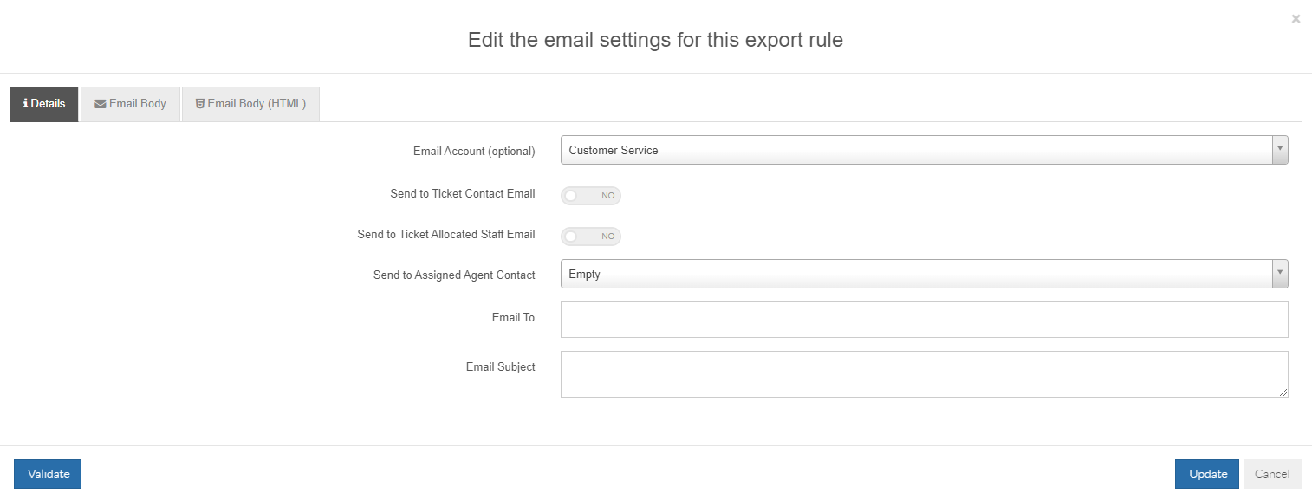Click the Validate button
Image resolution: width=1312 pixels, height=499 pixels.
pyautogui.click(x=48, y=474)
